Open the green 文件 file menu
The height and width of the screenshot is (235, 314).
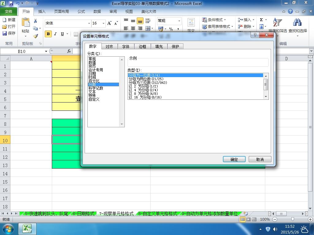[x=8, y=12]
